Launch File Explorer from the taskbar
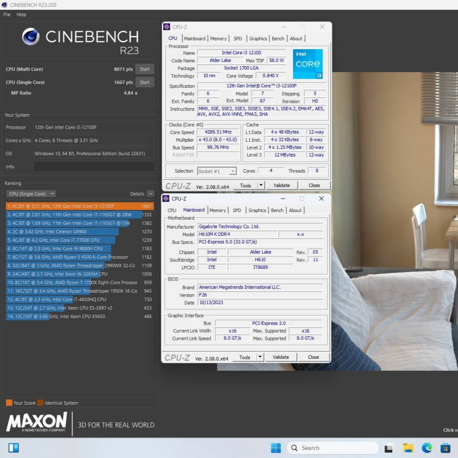The height and width of the screenshot is (458, 458). (x=408, y=448)
